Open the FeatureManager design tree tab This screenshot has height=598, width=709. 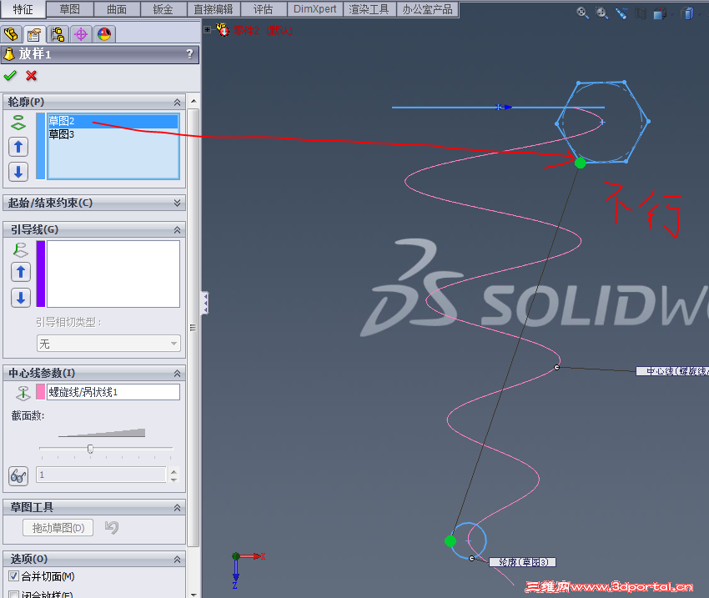point(11,34)
